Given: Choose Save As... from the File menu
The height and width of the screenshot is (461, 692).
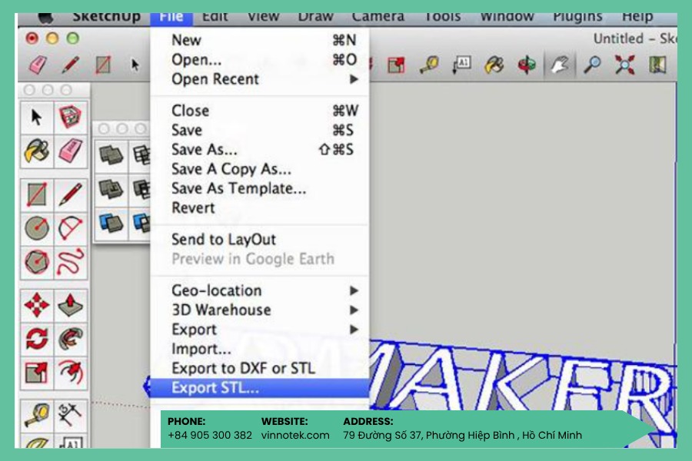Looking at the screenshot, I should [x=260, y=150].
